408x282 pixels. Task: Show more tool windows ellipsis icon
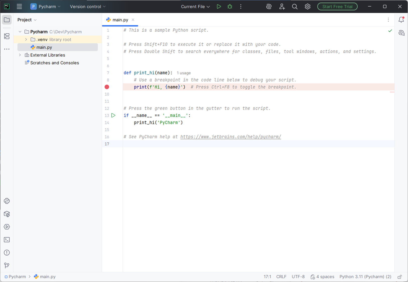click(x=7, y=49)
